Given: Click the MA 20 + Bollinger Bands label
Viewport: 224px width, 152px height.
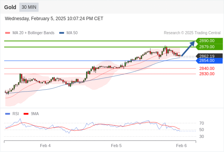Looking at the screenshot, I should [x=33, y=33].
